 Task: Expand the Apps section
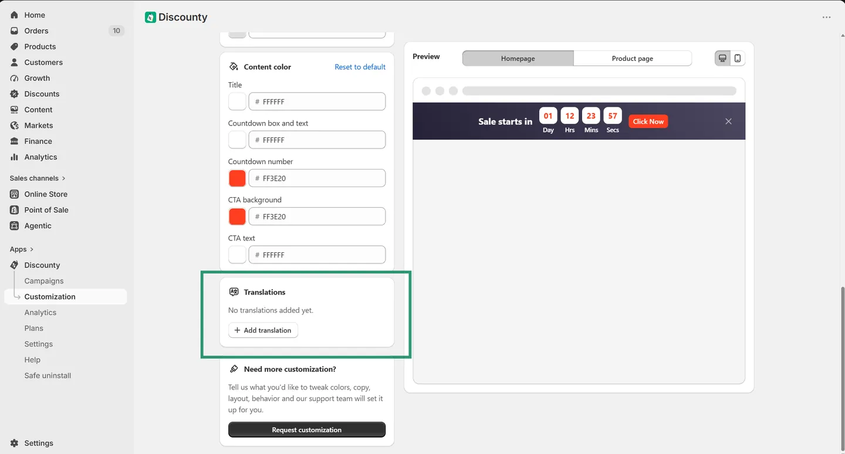coord(22,249)
